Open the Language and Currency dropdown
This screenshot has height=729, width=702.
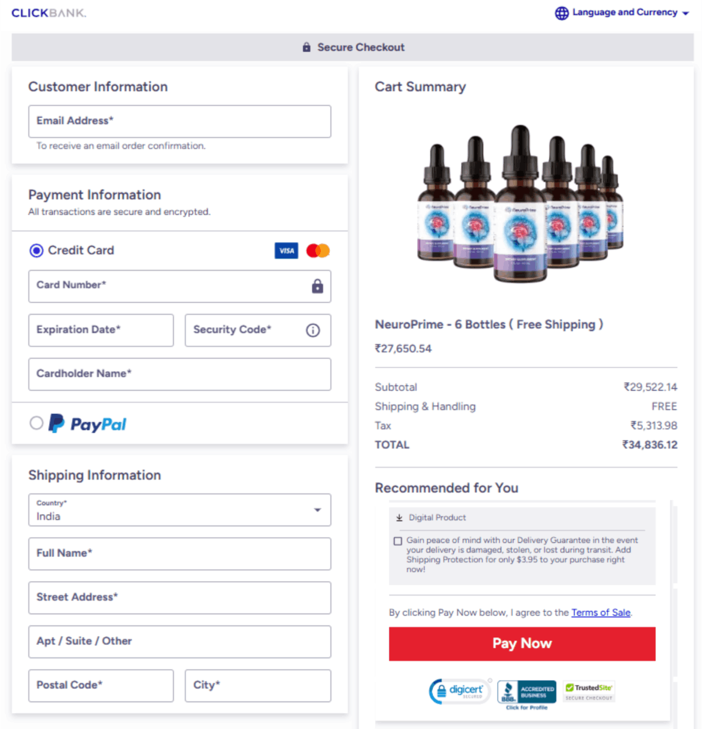click(x=624, y=12)
